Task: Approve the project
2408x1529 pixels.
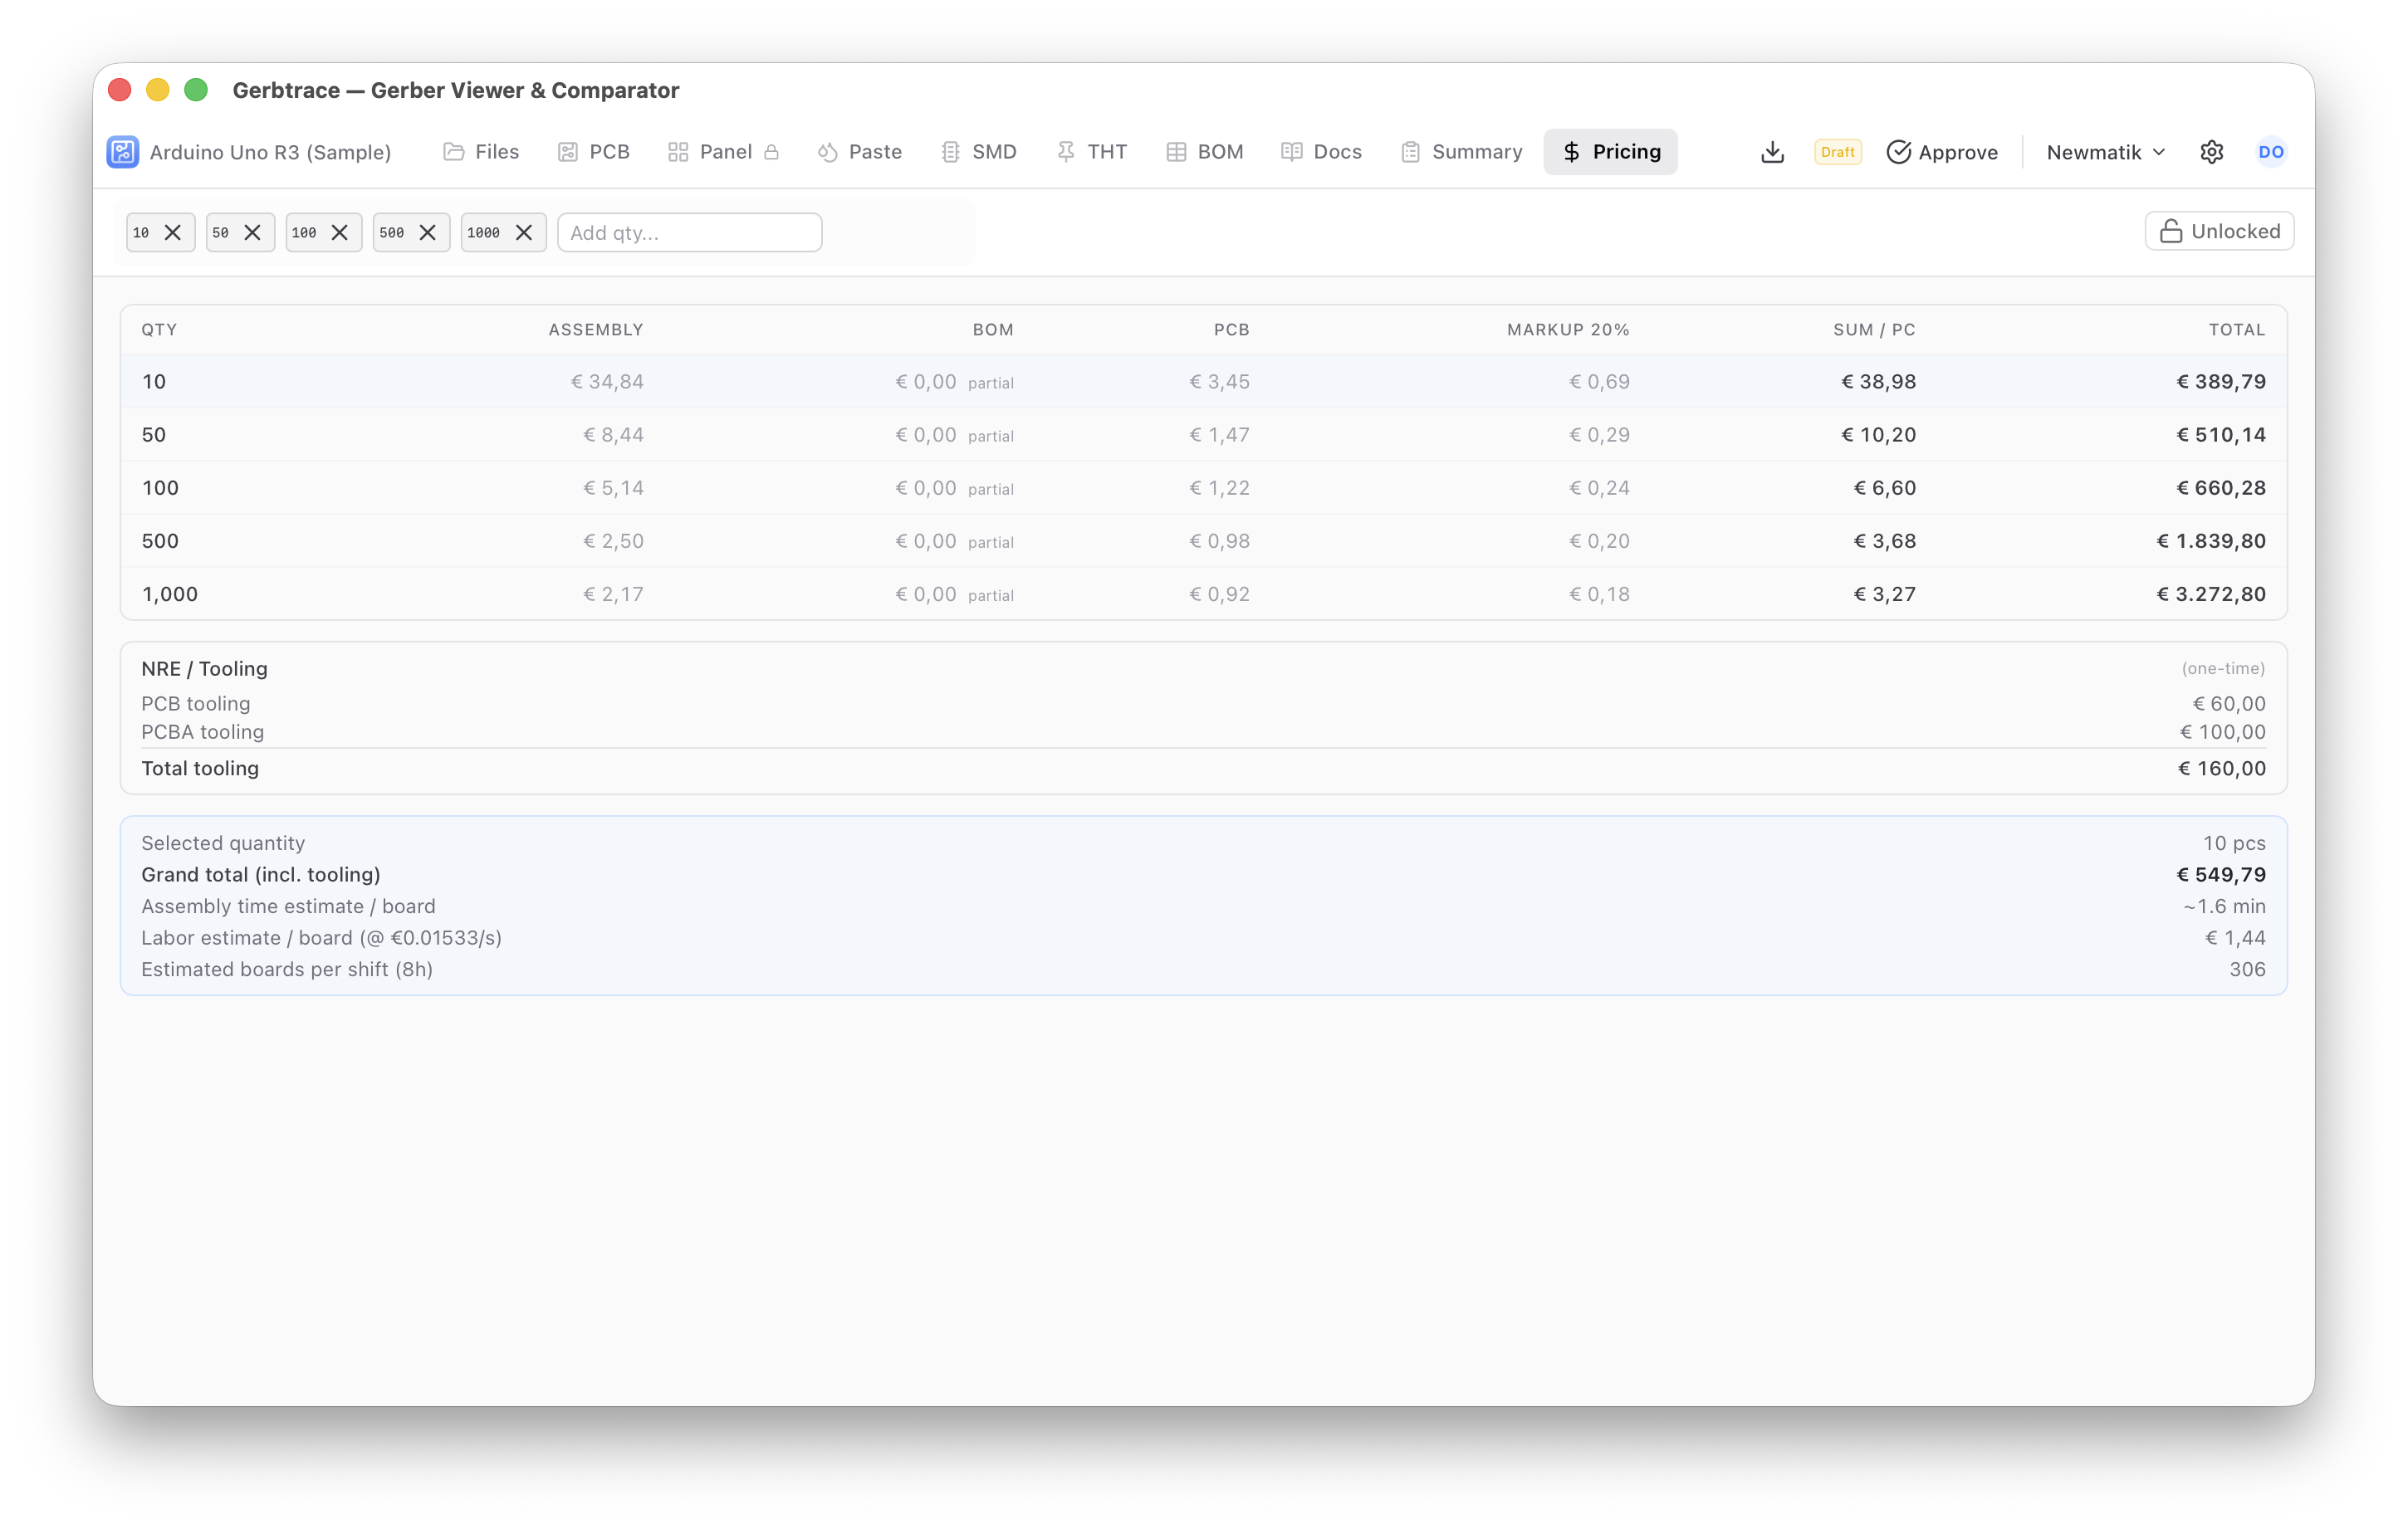Action: [1942, 152]
